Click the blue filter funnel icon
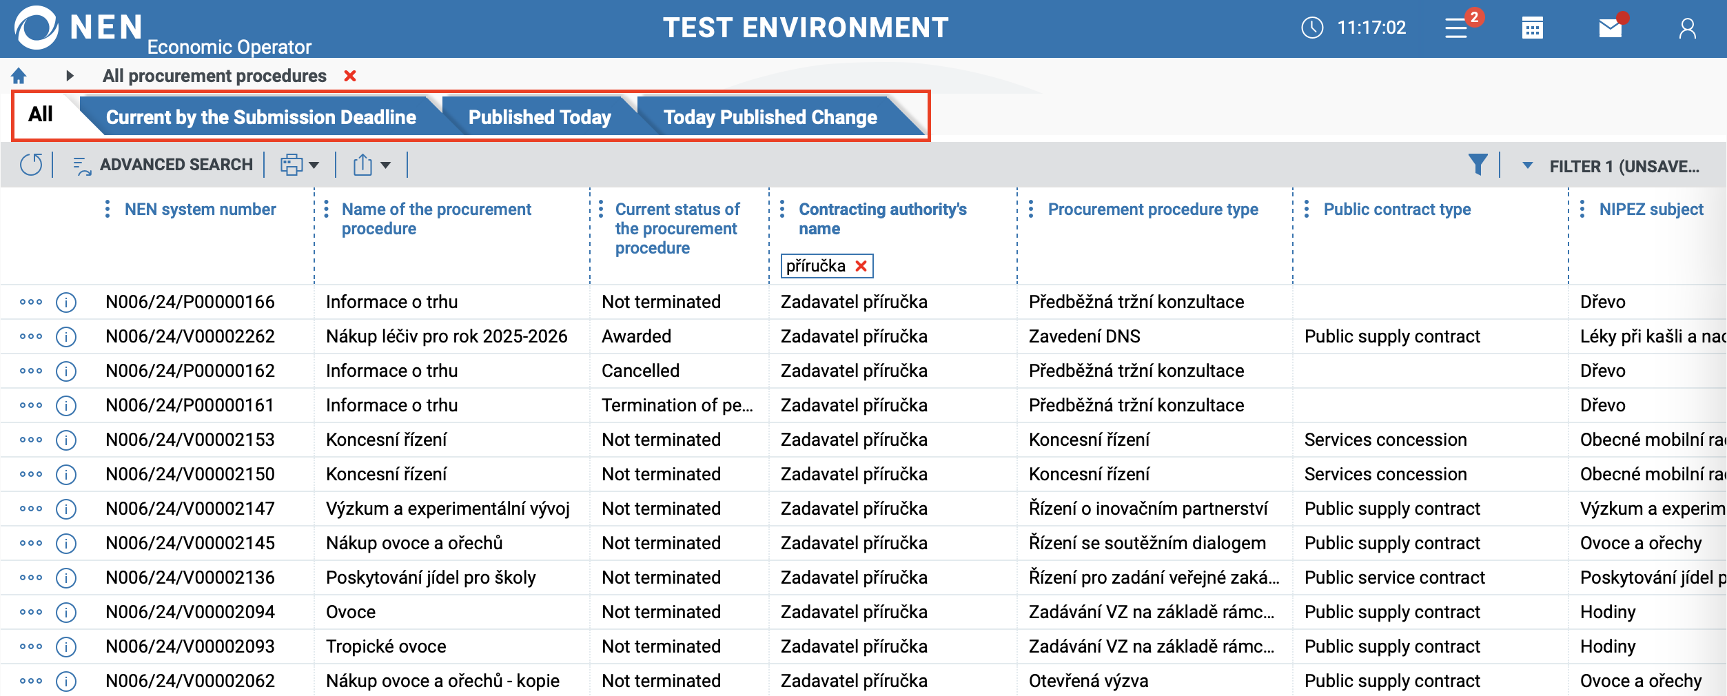 coord(1478,165)
